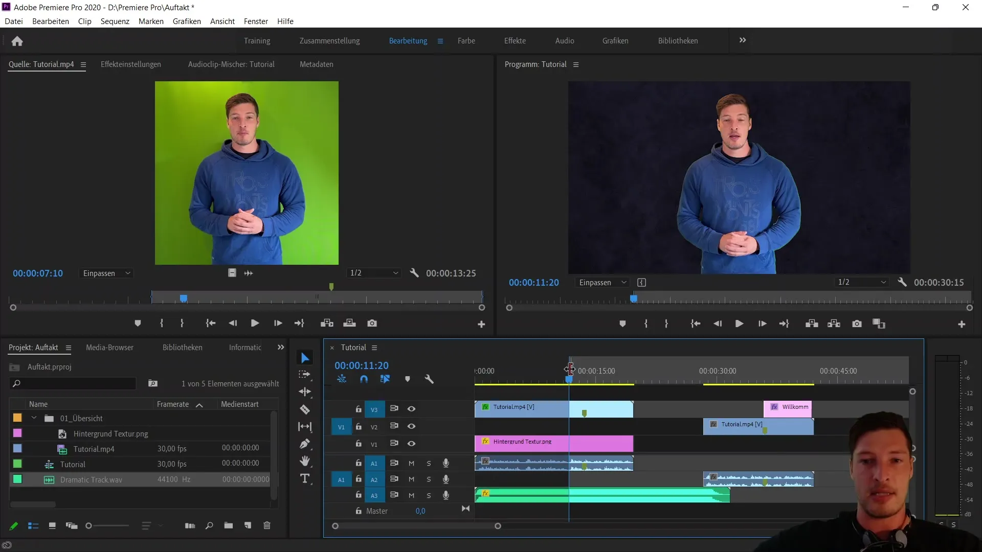Switch to Effekteinstellungen tab
Screen dimensions: 982x552
tap(131, 64)
